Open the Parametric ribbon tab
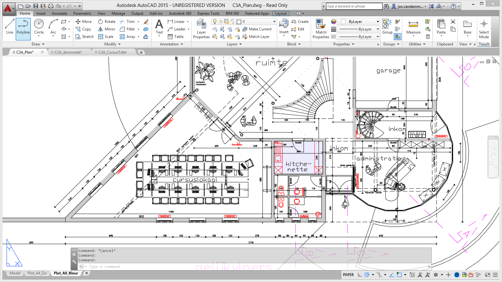 [82, 13]
